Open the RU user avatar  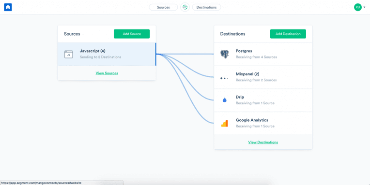[x=358, y=7]
